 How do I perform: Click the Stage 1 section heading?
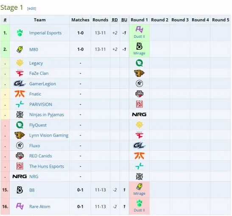12,7
